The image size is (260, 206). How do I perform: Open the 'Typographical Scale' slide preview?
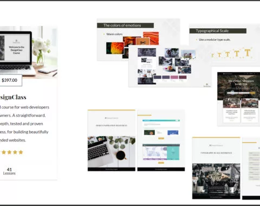(x=225, y=44)
